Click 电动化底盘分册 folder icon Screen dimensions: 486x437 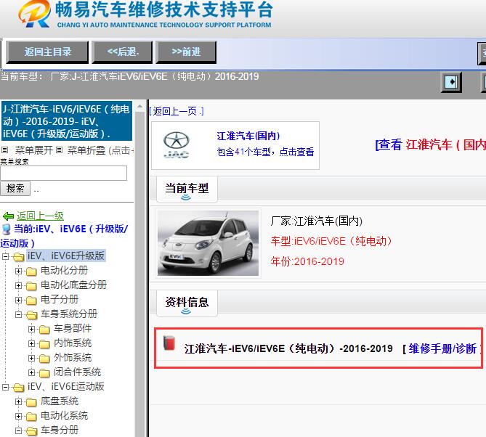click(x=31, y=286)
